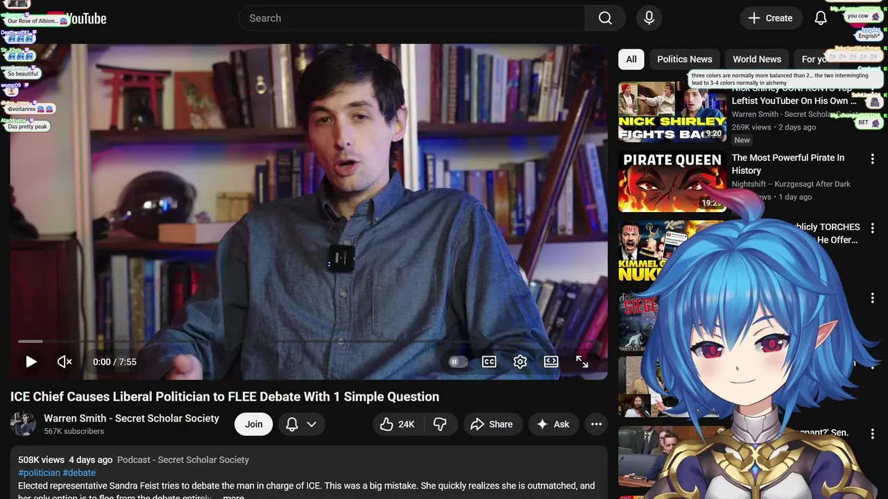Click the Create button

tap(771, 18)
